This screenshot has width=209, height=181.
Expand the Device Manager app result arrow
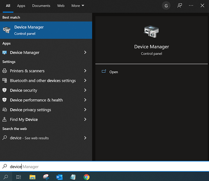85,53
